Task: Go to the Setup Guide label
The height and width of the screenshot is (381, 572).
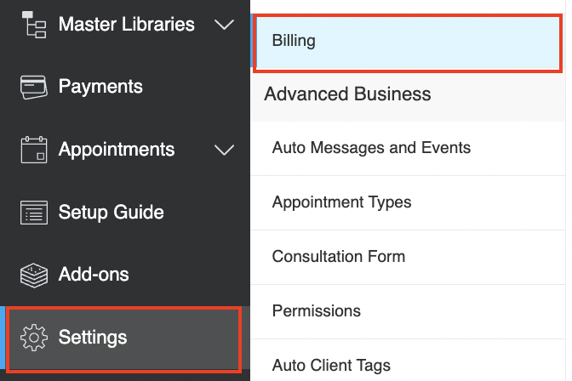Action: 112,213
